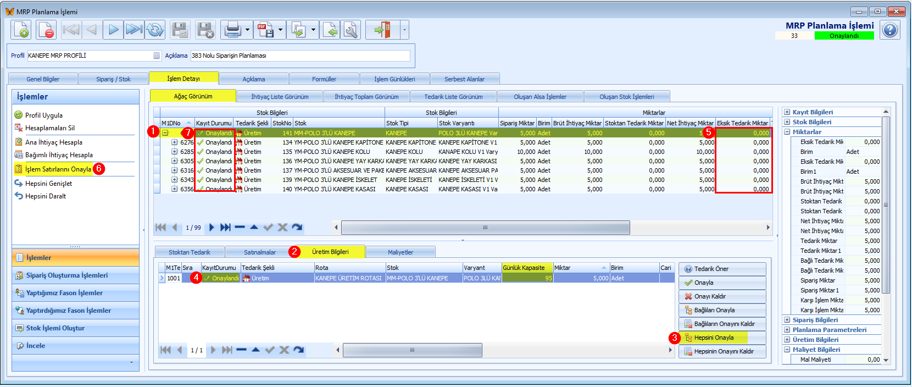Click Tedarik Öner button

[x=722, y=269]
